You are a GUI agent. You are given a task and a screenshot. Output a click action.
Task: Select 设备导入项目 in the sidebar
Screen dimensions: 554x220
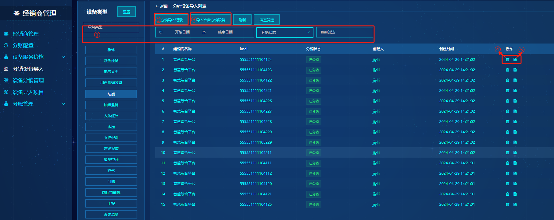tap(28, 92)
